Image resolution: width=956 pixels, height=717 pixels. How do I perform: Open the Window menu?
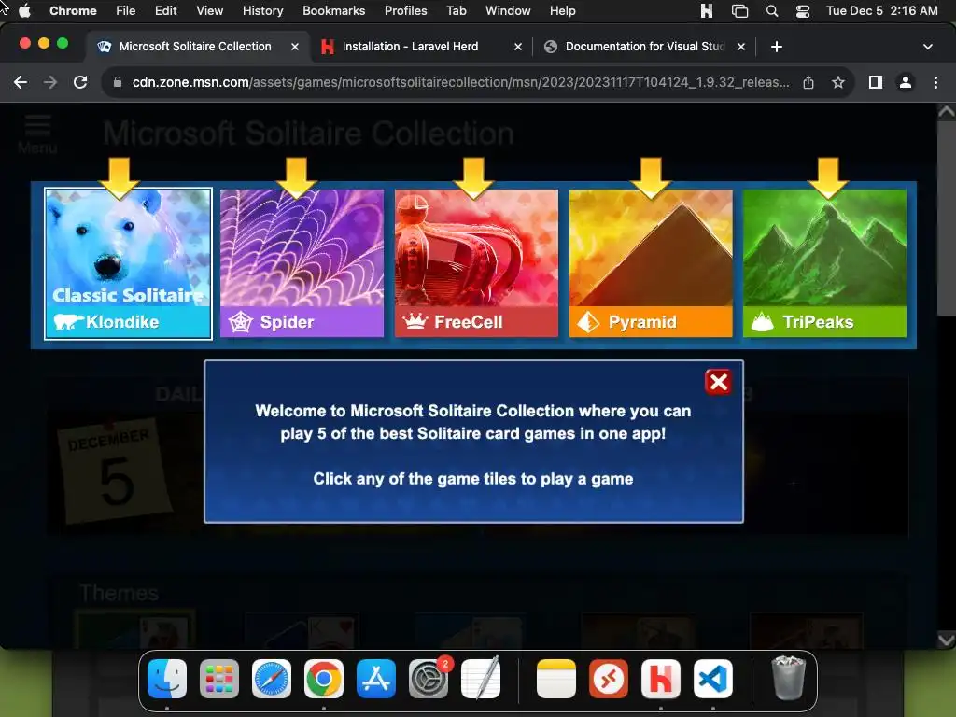[x=508, y=10]
